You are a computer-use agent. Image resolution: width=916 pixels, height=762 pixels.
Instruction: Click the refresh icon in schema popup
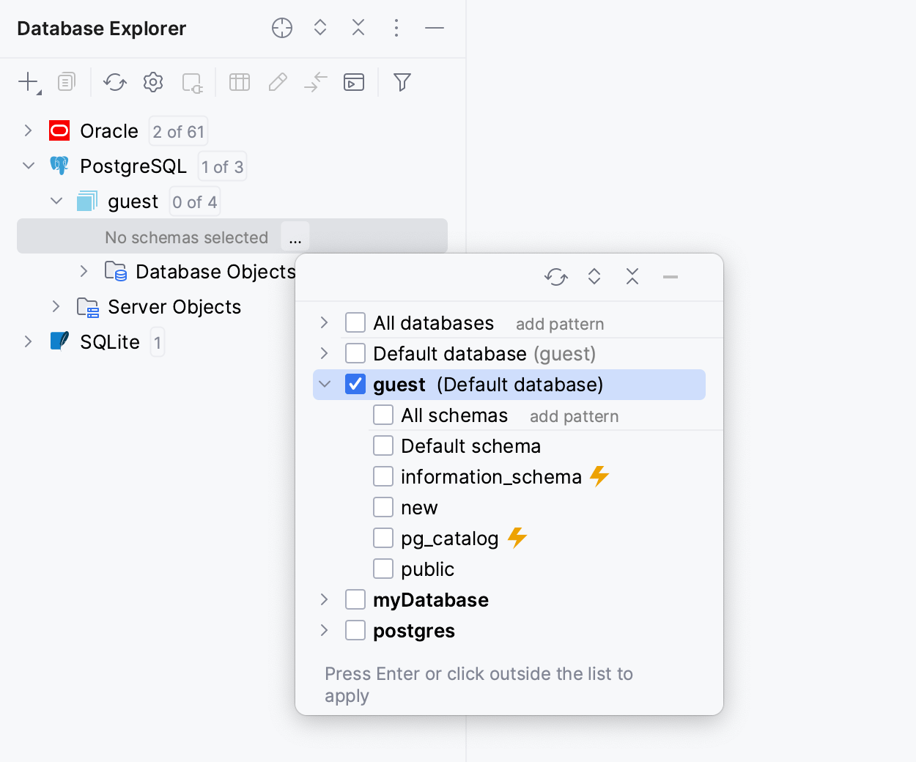[556, 277]
